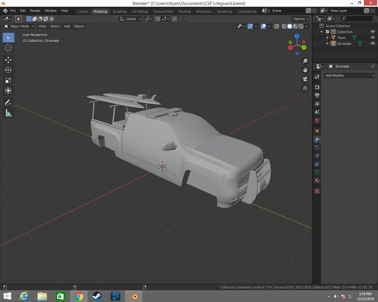Viewport: 378px width, 302px height.
Task: Open the editor type dropdown
Action: point(7,19)
